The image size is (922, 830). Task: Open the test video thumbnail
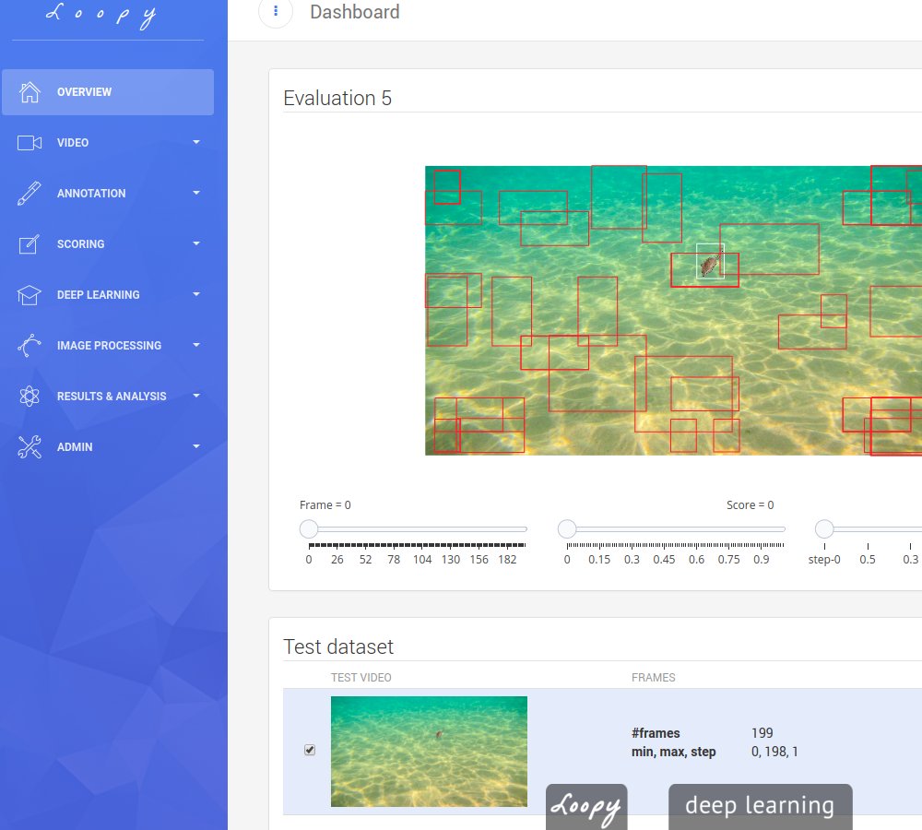coord(429,751)
